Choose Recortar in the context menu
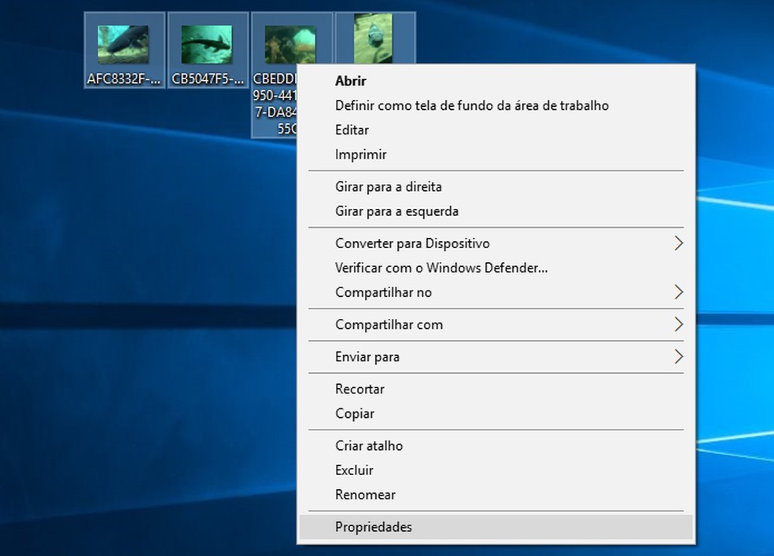Image resolution: width=774 pixels, height=556 pixels. tap(496, 390)
